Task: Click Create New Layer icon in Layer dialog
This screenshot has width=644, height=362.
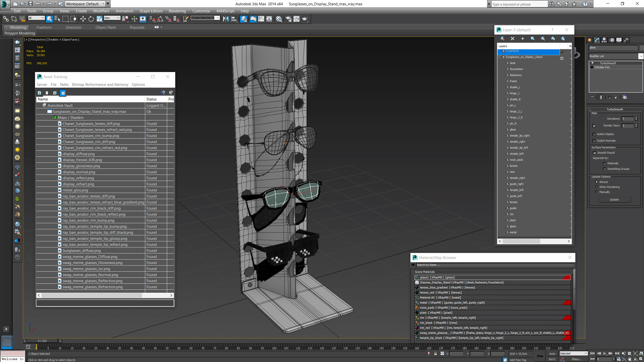Action: coord(502,39)
